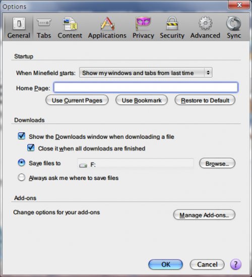Click Manage Add-ons button
The width and height of the screenshot is (252, 277).
coord(204,214)
